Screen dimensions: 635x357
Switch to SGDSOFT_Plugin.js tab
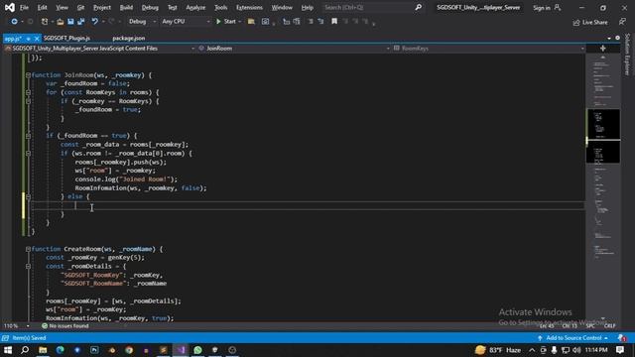coord(67,38)
